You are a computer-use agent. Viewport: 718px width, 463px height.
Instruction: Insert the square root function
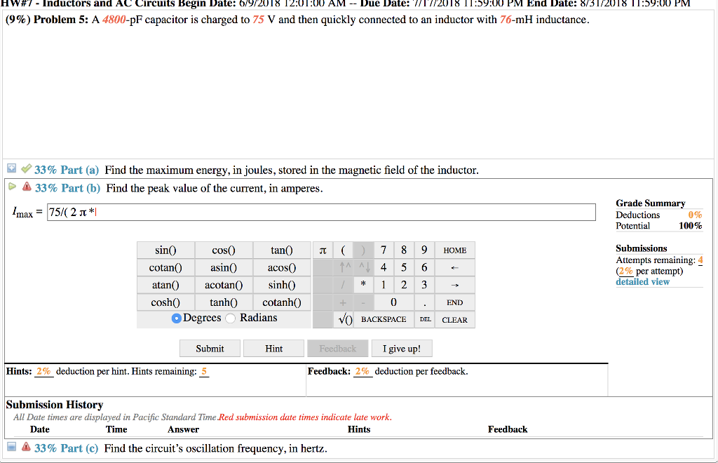click(x=345, y=320)
